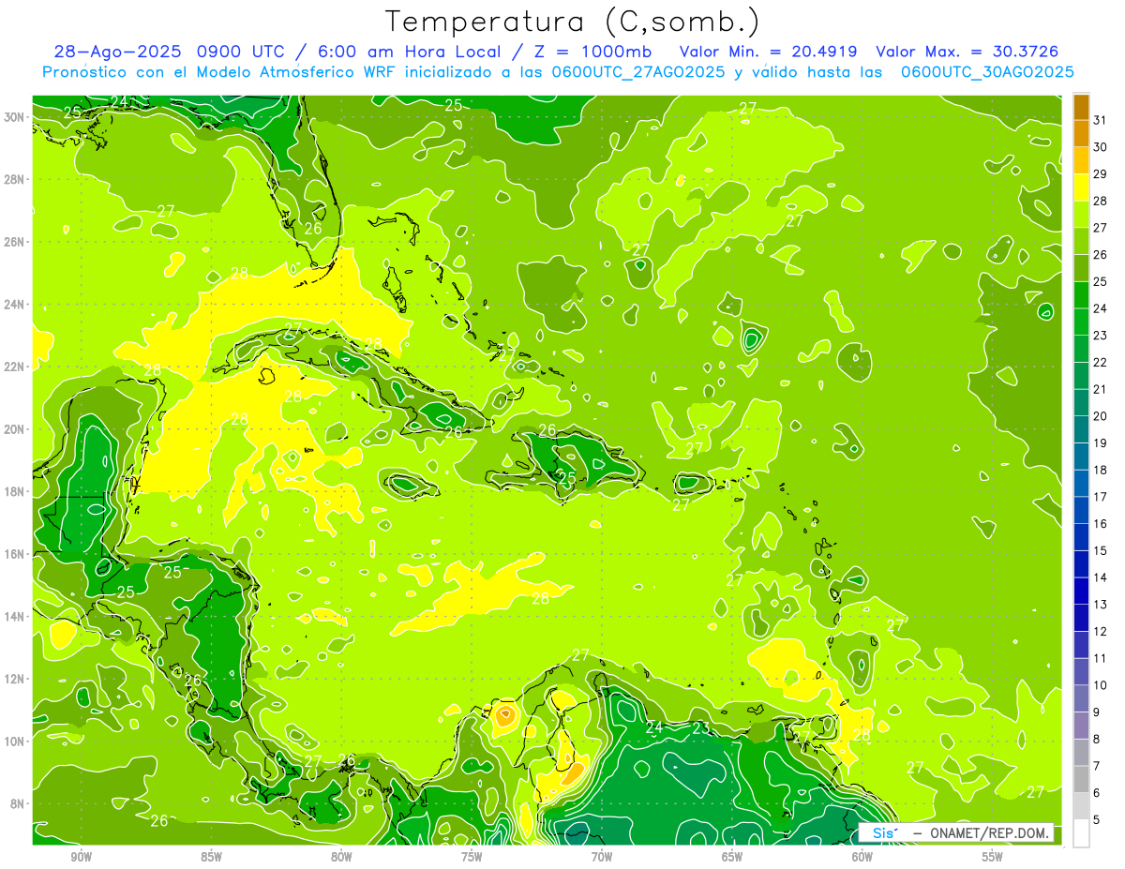The image size is (1125, 869).
Task: Click the longitude axis label "75W"
Action: tap(472, 856)
